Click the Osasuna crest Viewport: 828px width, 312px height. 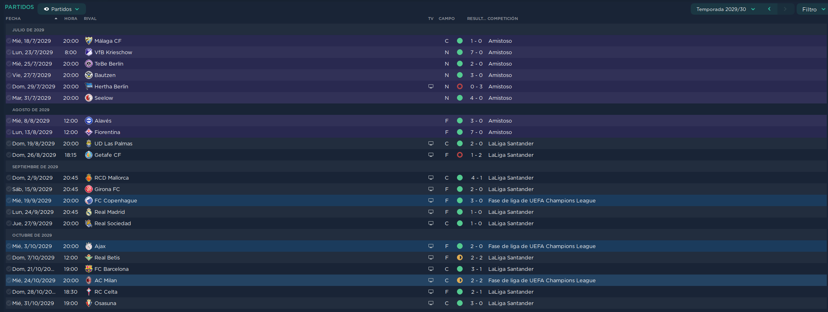(x=88, y=303)
